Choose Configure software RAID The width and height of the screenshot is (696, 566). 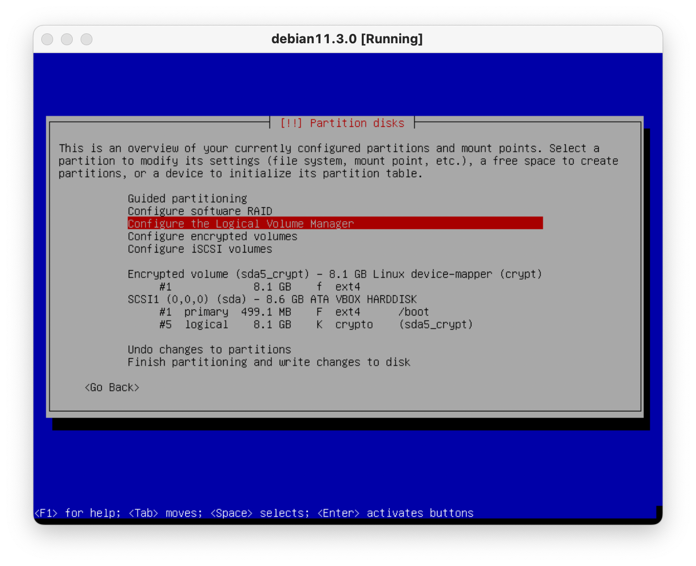tap(200, 211)
